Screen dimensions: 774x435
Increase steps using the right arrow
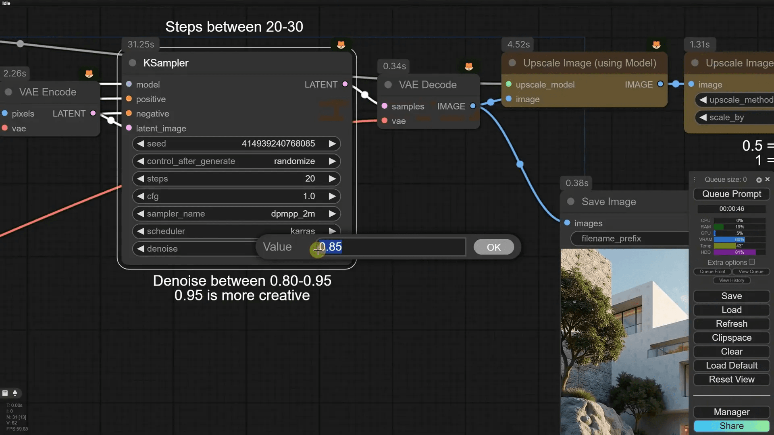tap(332, 178)
